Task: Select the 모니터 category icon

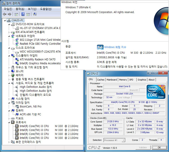Action: [13, 71]
